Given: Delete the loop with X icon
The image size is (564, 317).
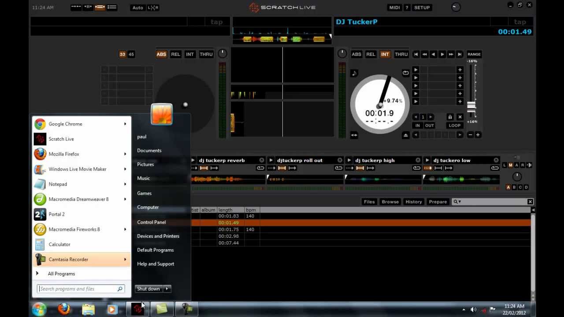Looking at the screenshot, I should coord(460,117).
